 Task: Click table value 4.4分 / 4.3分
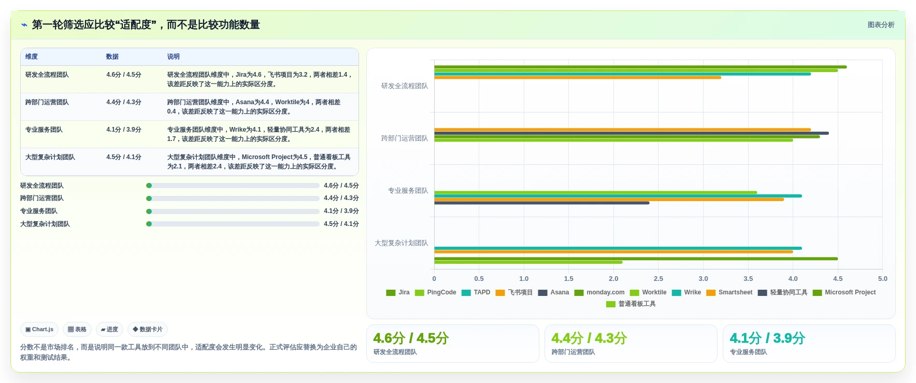tap(124, 102)
